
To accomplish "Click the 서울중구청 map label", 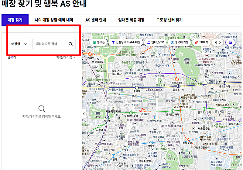I will click(204, 129).
